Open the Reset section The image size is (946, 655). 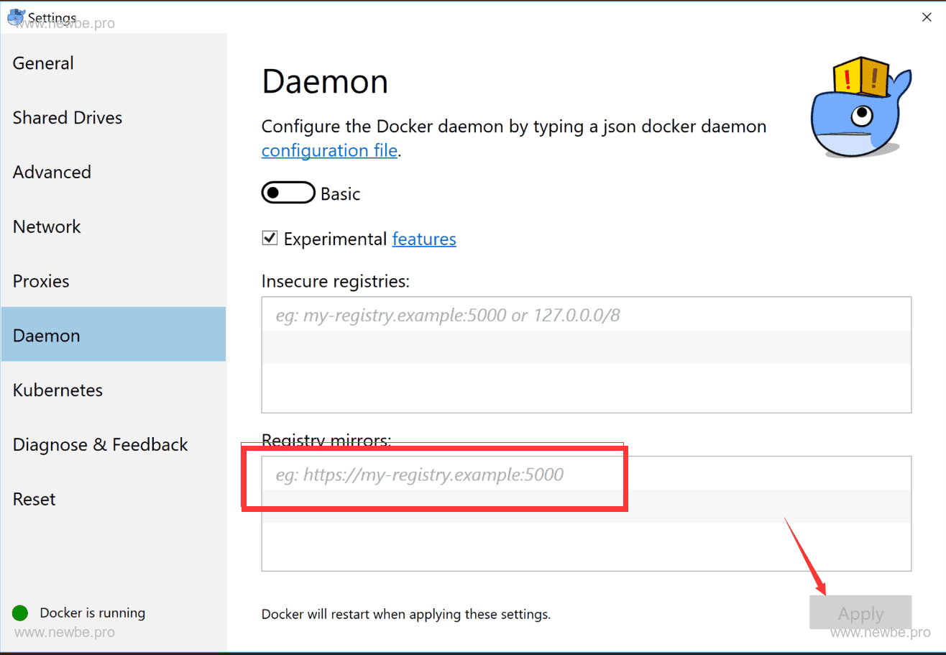(34, 500)
